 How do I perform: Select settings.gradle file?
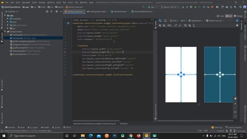point(25,51)
